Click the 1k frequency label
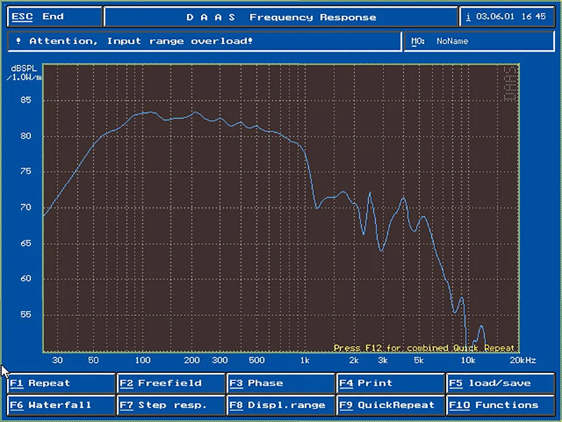Image resolution: width=562 pixels, height=422 pixels. point(304,360)
